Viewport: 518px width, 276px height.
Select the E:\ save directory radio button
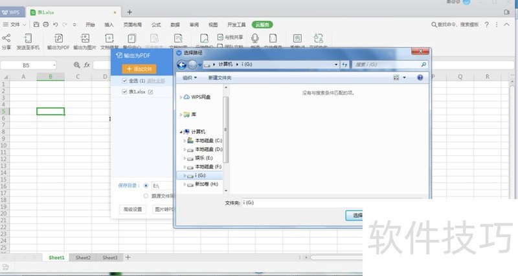[146, 186]
